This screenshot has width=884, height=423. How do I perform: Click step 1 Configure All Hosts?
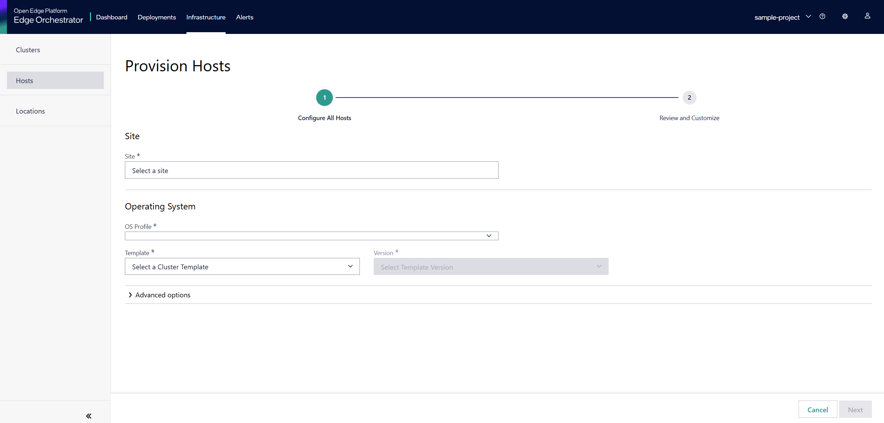[x=325, y=98]
